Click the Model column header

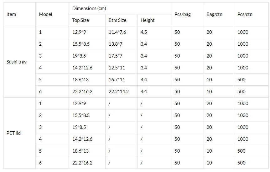coord(45,14)
